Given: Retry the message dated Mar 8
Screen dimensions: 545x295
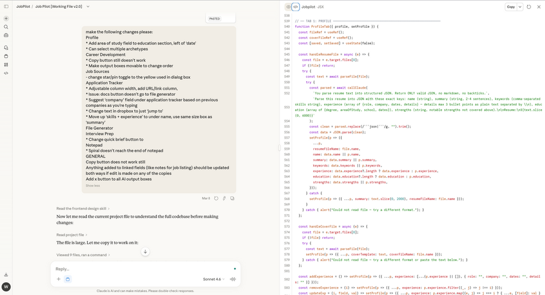Looking at the screenshot, I should (216, 198).
